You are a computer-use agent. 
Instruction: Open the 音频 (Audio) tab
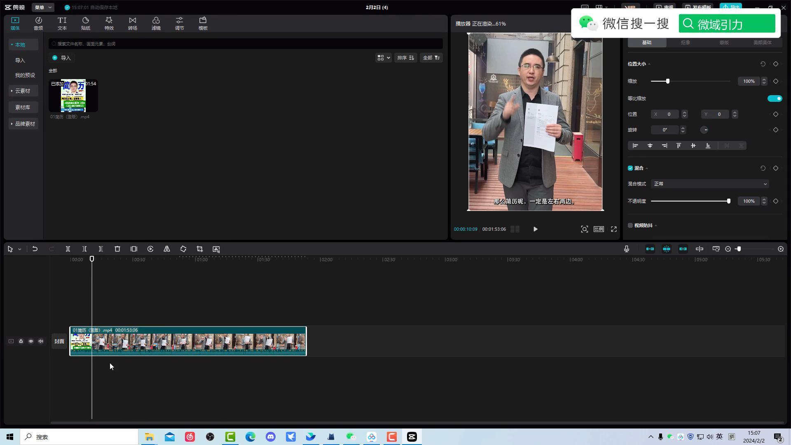pyautogui.click(x=38, y=23)
